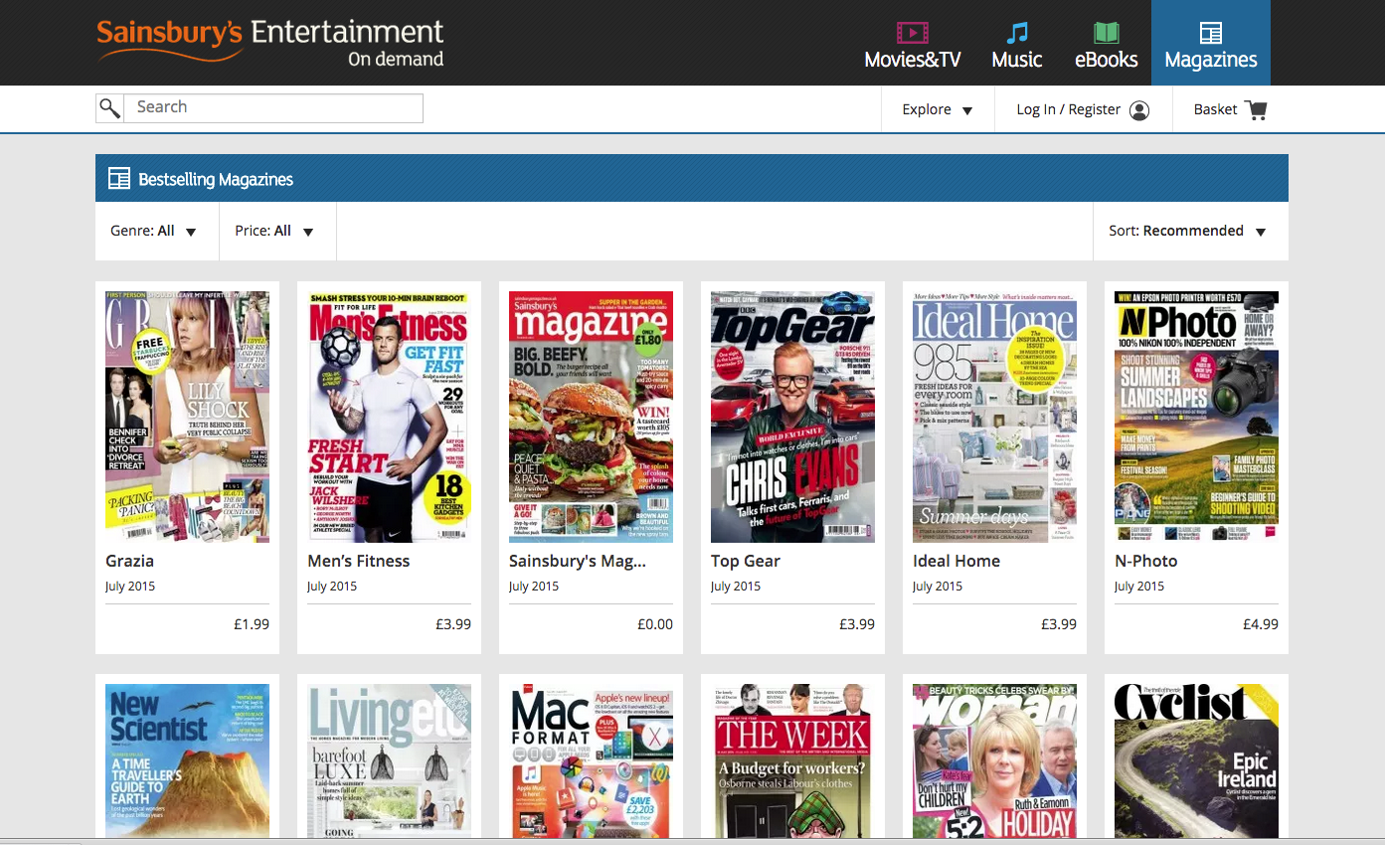The width and height of the screenshot is (1385, 845).
Task: Click the Magazines tab icon
Action: click(x=1210, y=33)
